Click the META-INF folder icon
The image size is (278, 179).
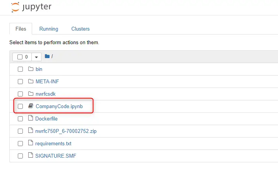click(31, 81)
